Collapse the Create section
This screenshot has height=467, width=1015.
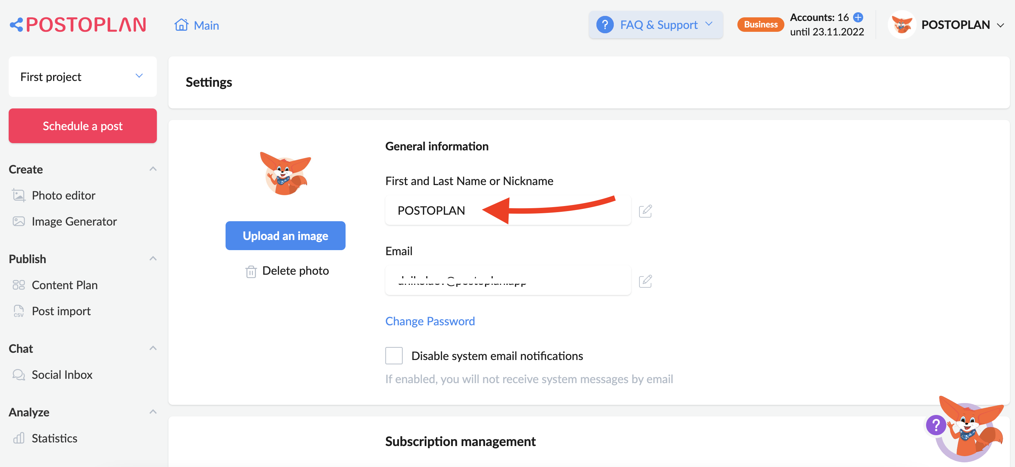[153, 169]
